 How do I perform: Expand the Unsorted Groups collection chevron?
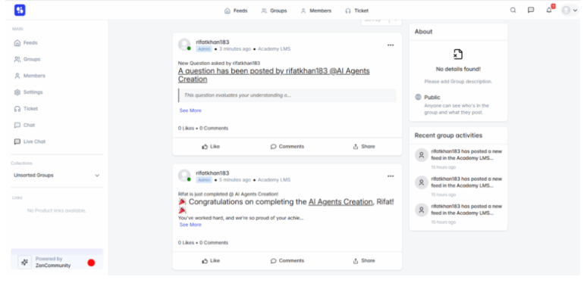tap(97, 176)
